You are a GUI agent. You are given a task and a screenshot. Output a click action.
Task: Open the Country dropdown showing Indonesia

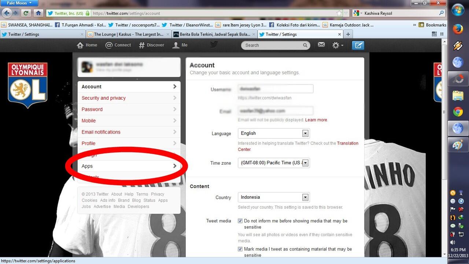[274, 197]
